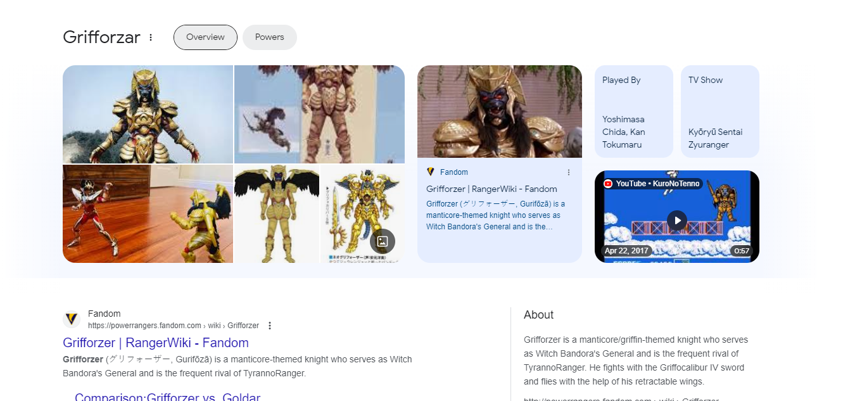Click the more images icon on the illustration thumbnail
Viewport: 843px width, 401px height.
click(x=383, y=241)
